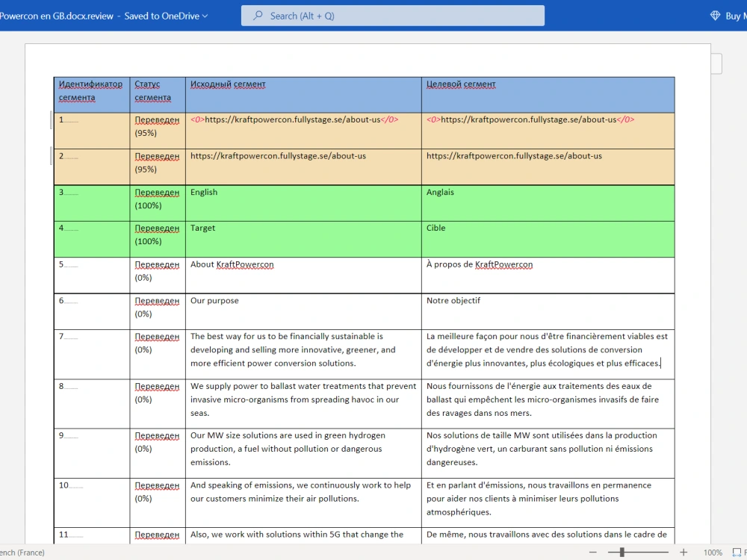Click the header cell 'Исходный сегмент'

pyautogui.click(x=303, y=95)
